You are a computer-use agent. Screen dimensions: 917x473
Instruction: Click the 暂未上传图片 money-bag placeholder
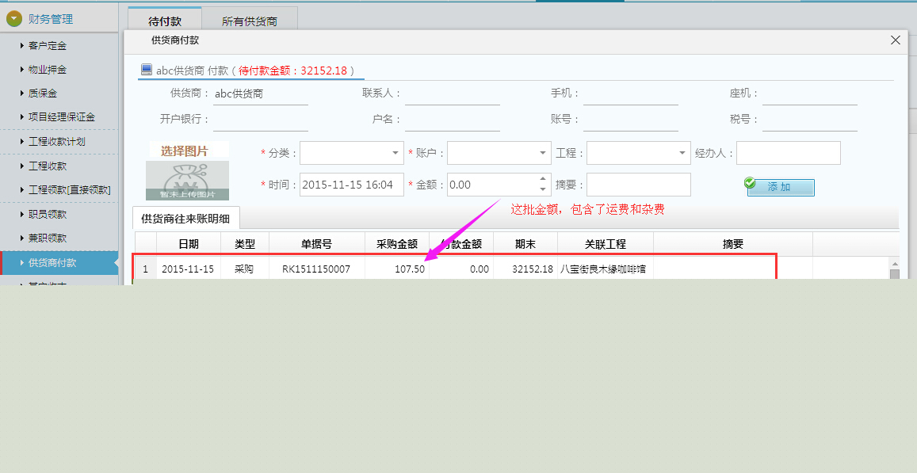coord(187,180)
